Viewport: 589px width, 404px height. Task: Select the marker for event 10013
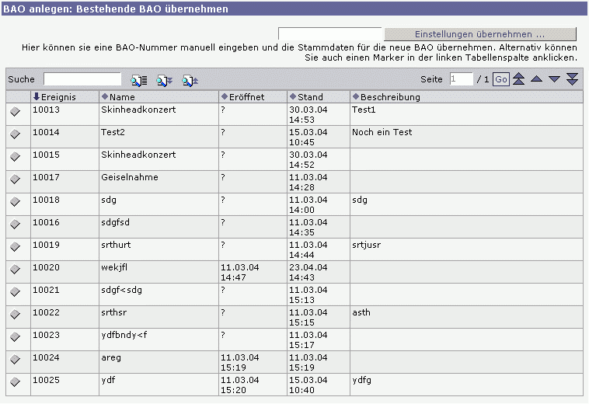pos(15,112)
